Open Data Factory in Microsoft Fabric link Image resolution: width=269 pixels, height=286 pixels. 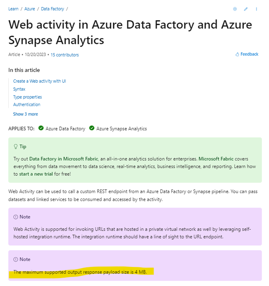tap(64, 159)
